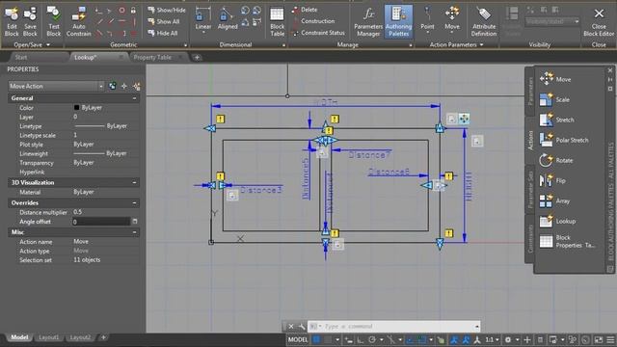The height and width of the screenshot is (347, 617).
Task: Switch to Parameter Sets palette tab
Action: click(530, 190)
